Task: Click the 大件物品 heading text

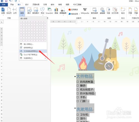Action: click(84, 76)
